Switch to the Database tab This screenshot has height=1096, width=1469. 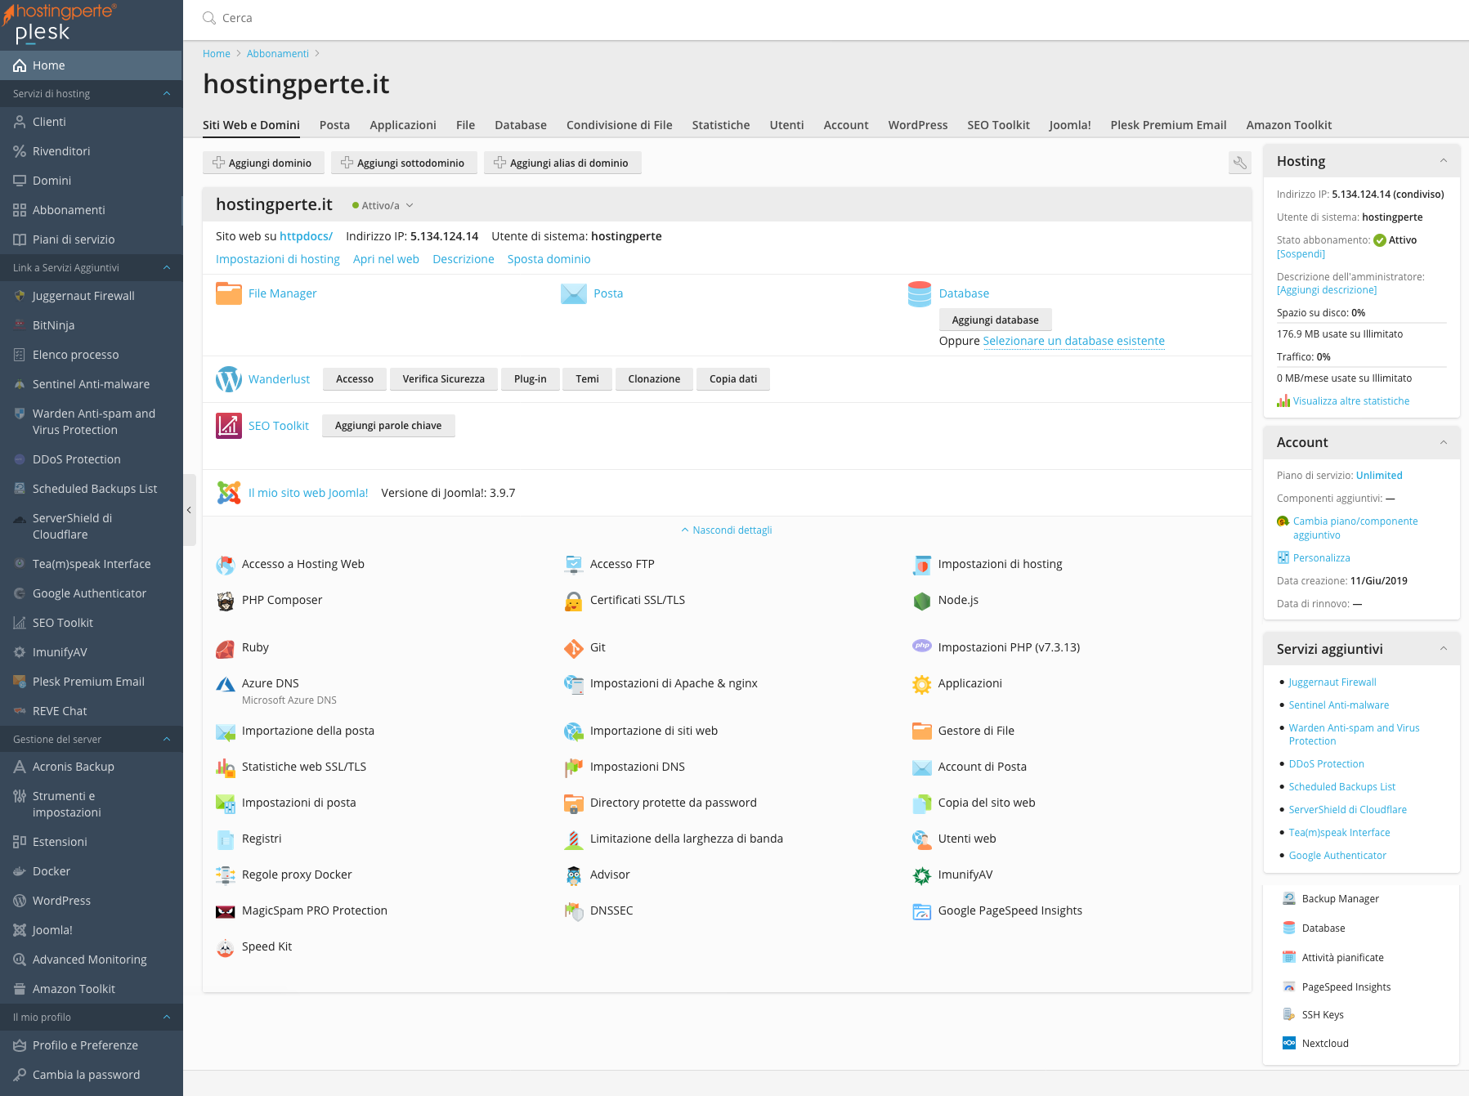click(520, 125)
